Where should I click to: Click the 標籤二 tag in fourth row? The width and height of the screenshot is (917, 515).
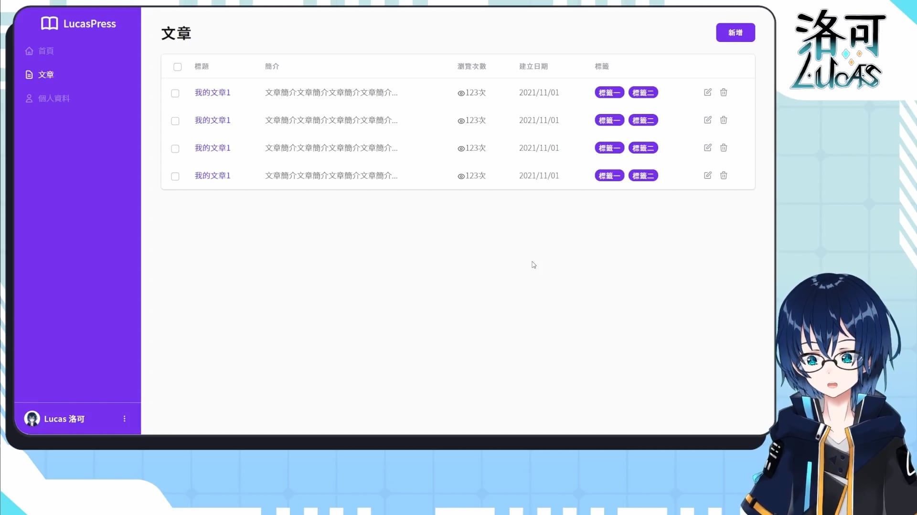click(x=643, y=175)
